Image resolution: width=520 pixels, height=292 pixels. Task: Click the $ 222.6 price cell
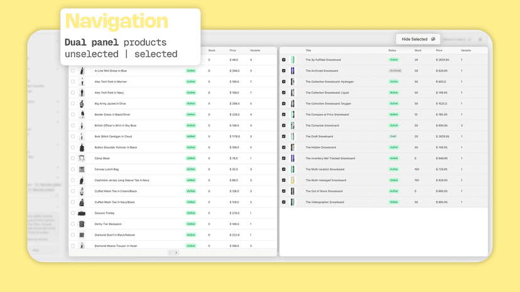click(x=234, y=235)
